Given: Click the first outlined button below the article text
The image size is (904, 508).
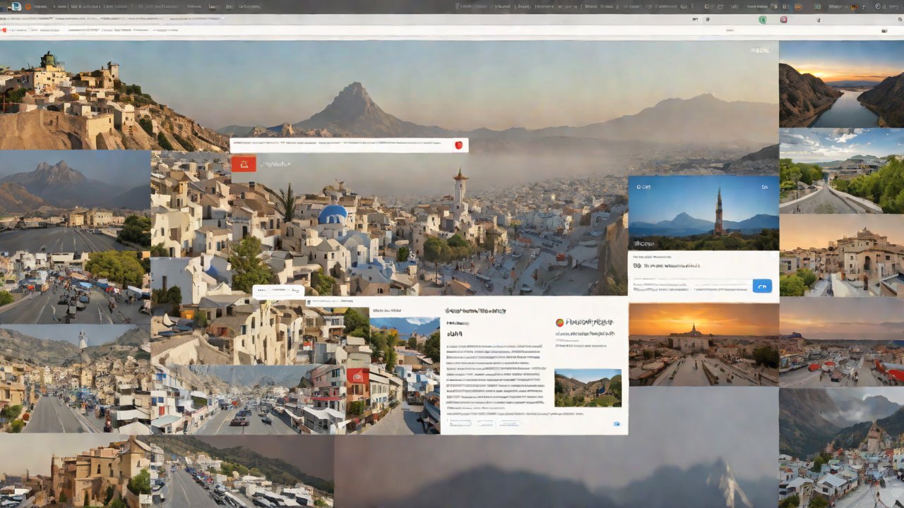Looking at the screenshot, I should 460,423.
